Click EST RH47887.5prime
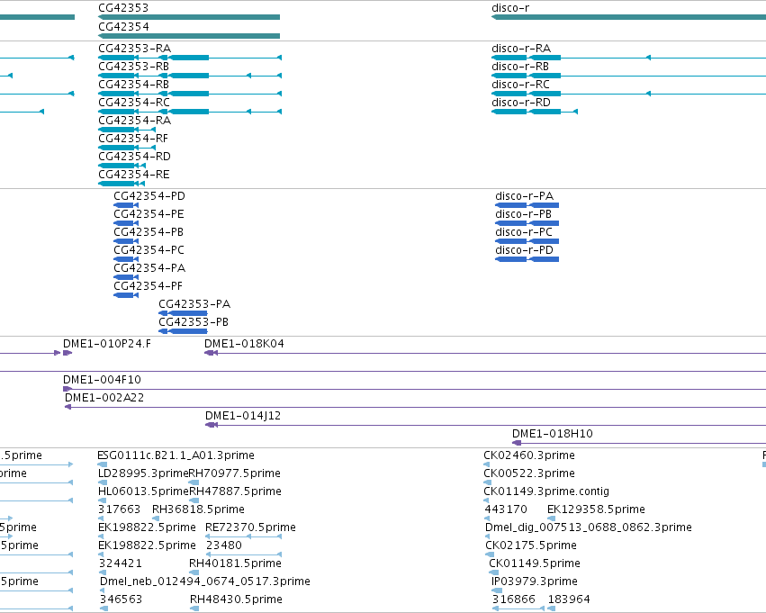The height and width of the screenshot is (613, 766). tap(194, 500)
